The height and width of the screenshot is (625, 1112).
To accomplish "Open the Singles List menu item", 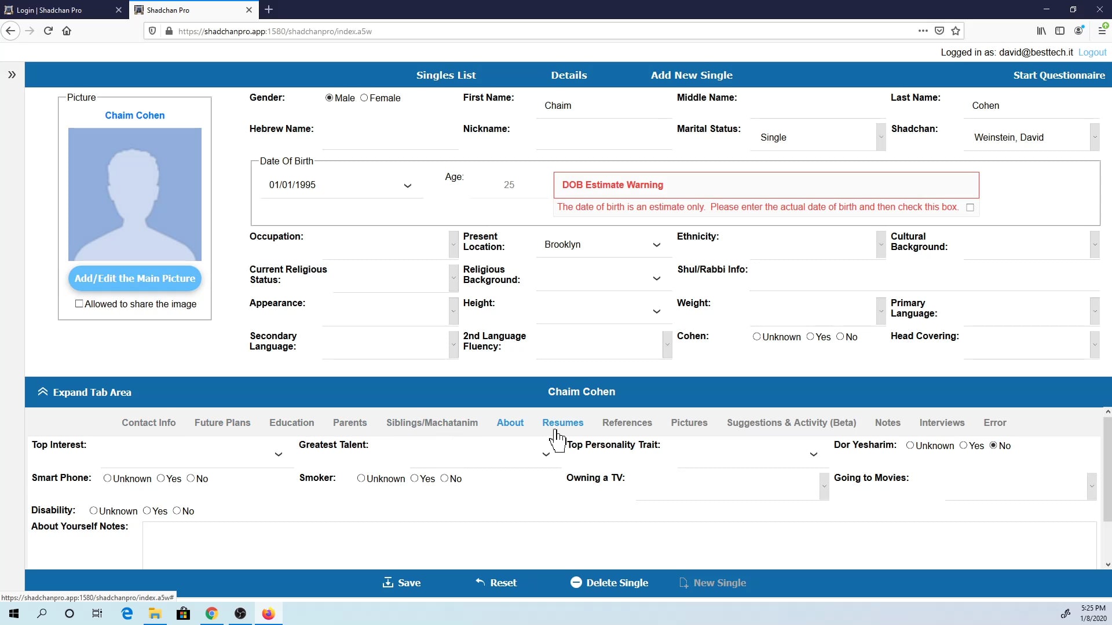I will [x=445, y=75].
